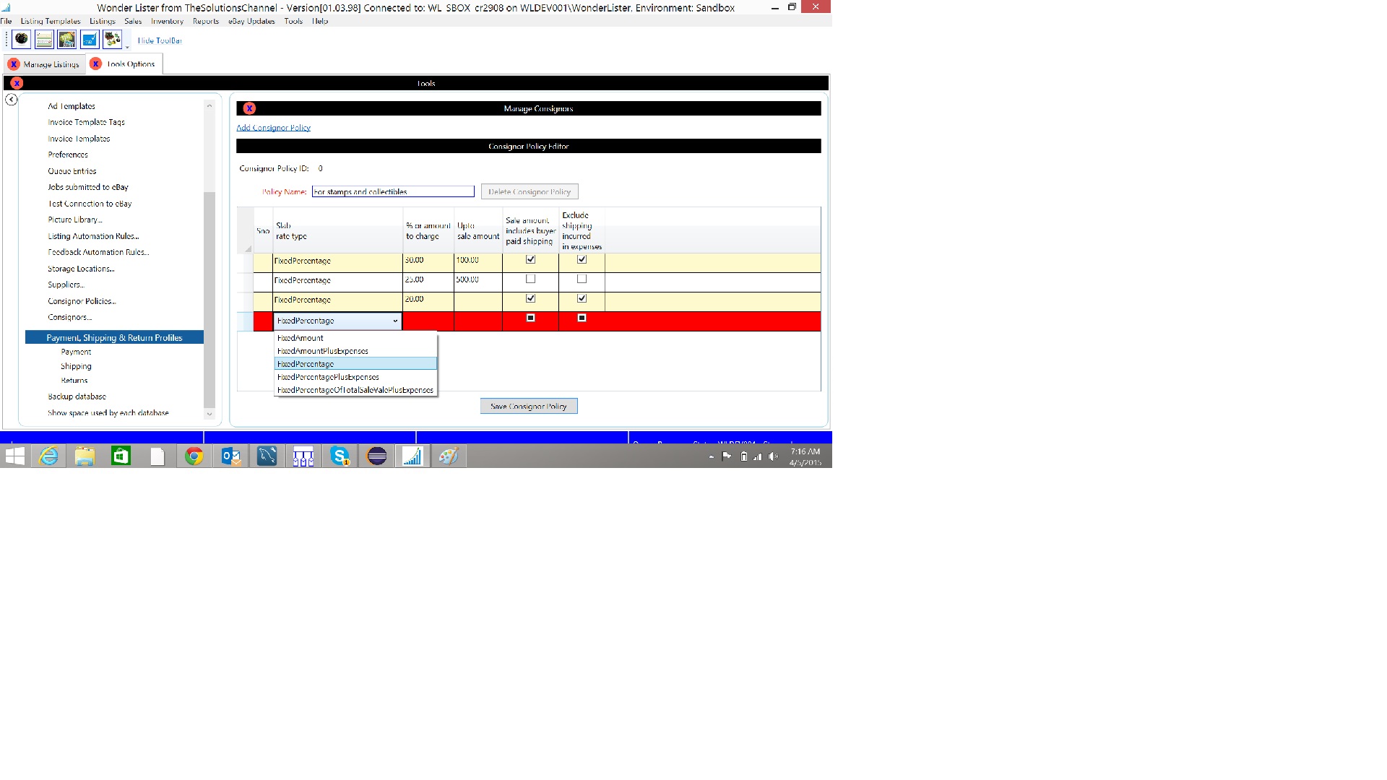This screenshot has width=1387, height=780.
Task: Open the Listing Templates menu
Action: [x=51, y=21]
